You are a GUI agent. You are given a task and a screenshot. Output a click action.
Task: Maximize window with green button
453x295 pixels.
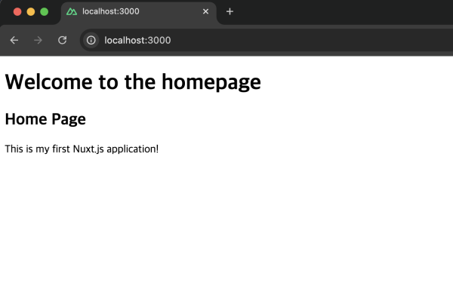[45, 12]
